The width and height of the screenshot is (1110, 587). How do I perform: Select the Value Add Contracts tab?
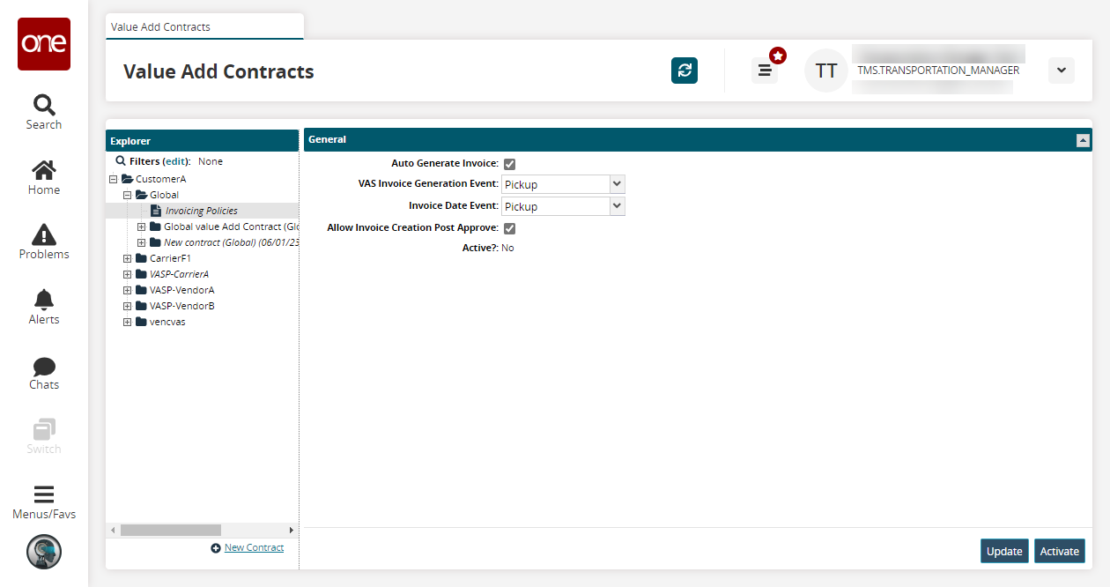161,27
